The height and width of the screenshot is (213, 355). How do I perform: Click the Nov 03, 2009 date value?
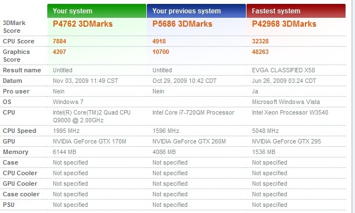[85, 81]
